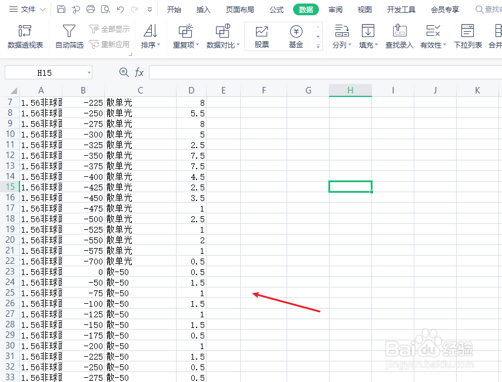Click the save icon
This screenshot has height=382, width=502.
pyautogui.click(x=61, y=9)
